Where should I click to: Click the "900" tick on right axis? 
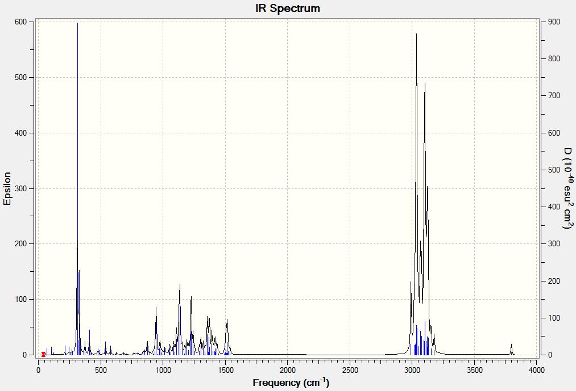point(555,22)
